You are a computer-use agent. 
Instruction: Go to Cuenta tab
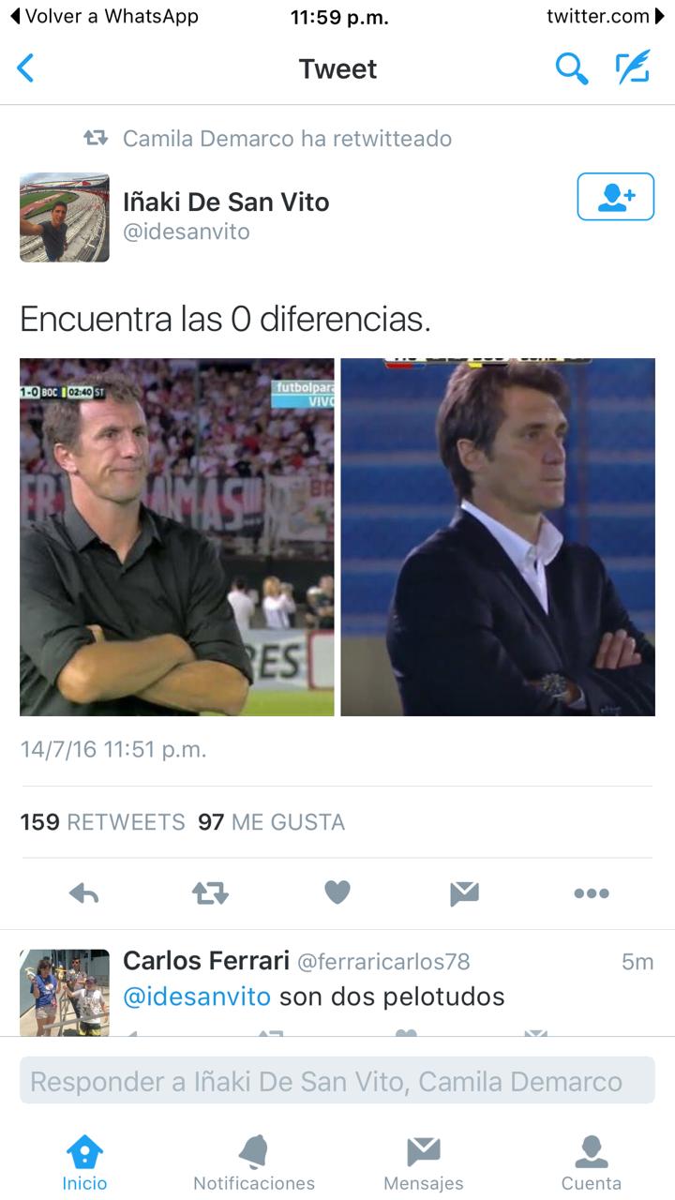pyautogui.click(x=592, y=1162)
